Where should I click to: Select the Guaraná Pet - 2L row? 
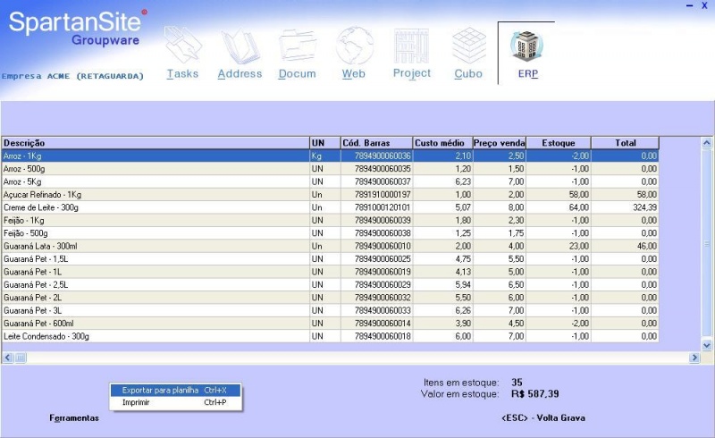point(330,298)
